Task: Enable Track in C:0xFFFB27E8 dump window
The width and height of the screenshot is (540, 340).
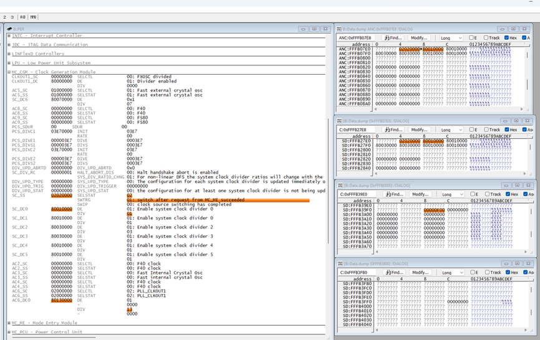Action: [x=486, y=130]
